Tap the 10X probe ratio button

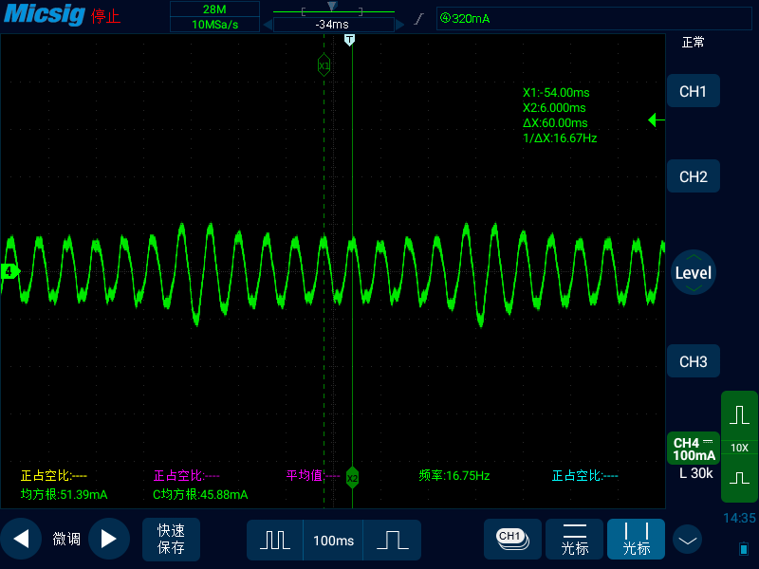[739, 448]
